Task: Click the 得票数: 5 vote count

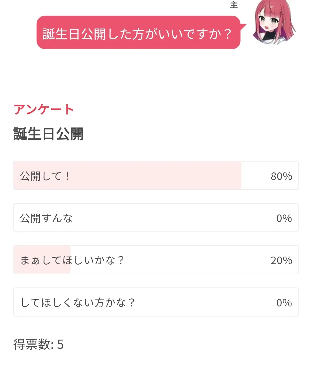Action: pyautogui.click(x=38, y=344)
